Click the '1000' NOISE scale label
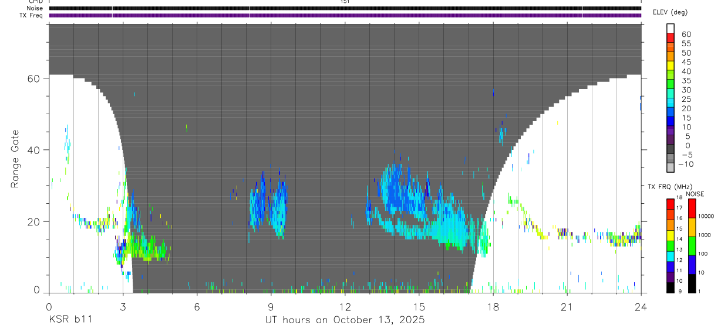The height and width of the screenshot is (332, 721). (705, 235)
